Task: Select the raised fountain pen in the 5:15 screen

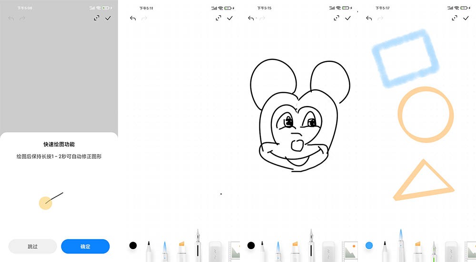Action: 311,245
